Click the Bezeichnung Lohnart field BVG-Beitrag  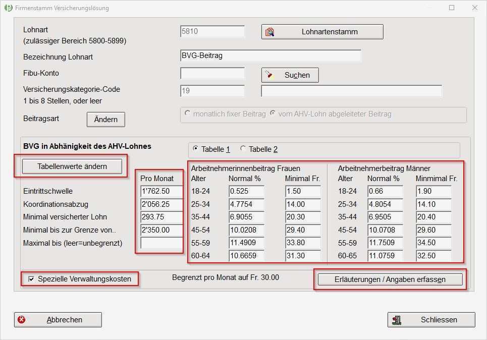270,55
